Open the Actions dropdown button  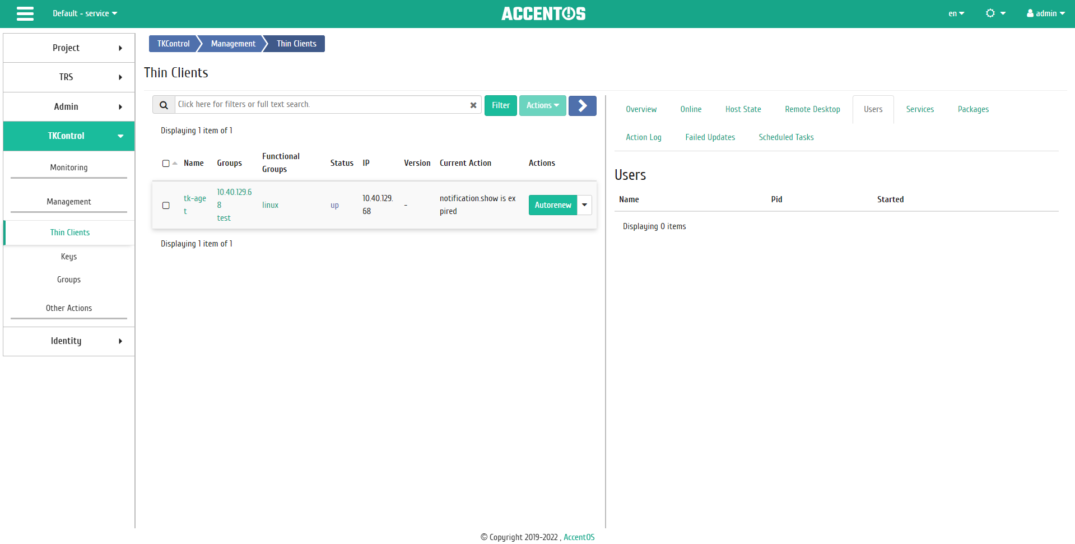pyautogui.click(x=542, y=105)
